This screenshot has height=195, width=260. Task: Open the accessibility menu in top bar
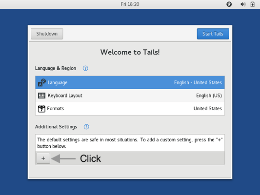(229, 4)
